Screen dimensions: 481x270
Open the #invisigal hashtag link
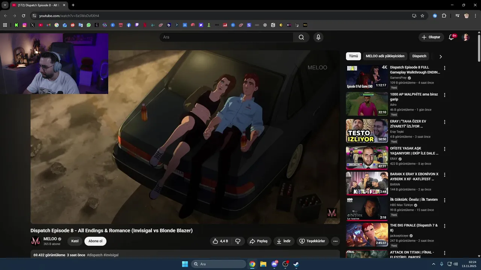111,255
